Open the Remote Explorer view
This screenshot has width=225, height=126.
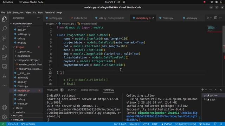coord(4,66)
